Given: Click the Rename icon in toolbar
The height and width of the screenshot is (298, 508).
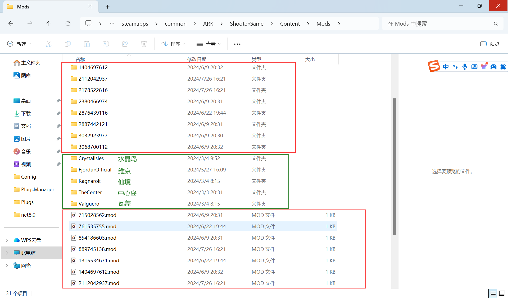Looking at the screenshot, I should coord(106,44).
